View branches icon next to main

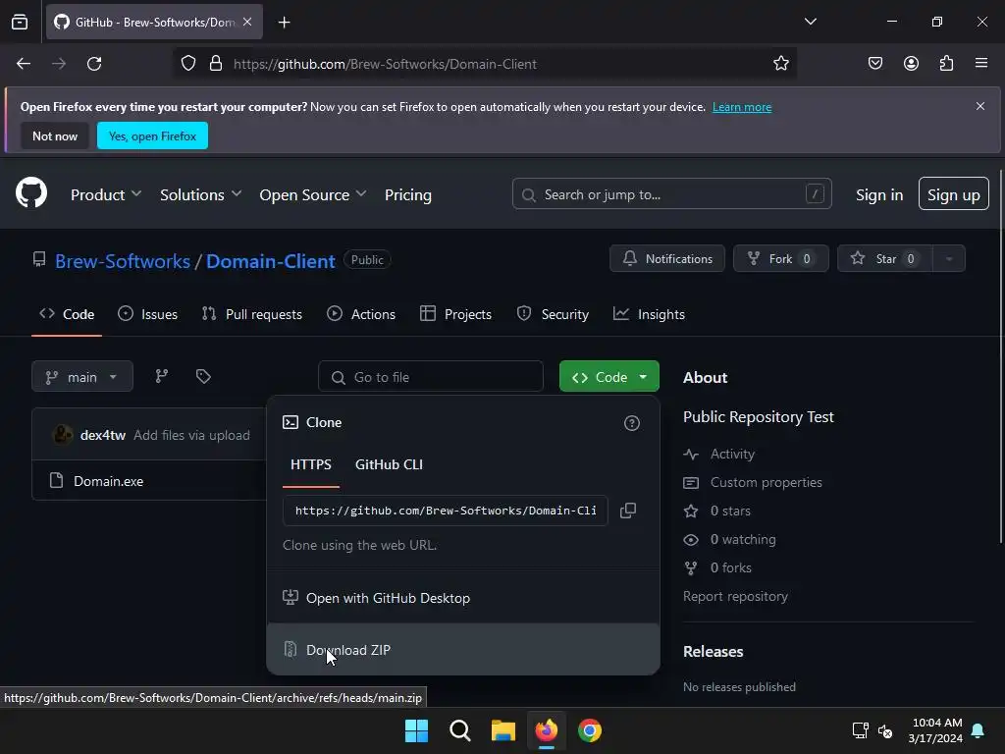click(162, 376)
